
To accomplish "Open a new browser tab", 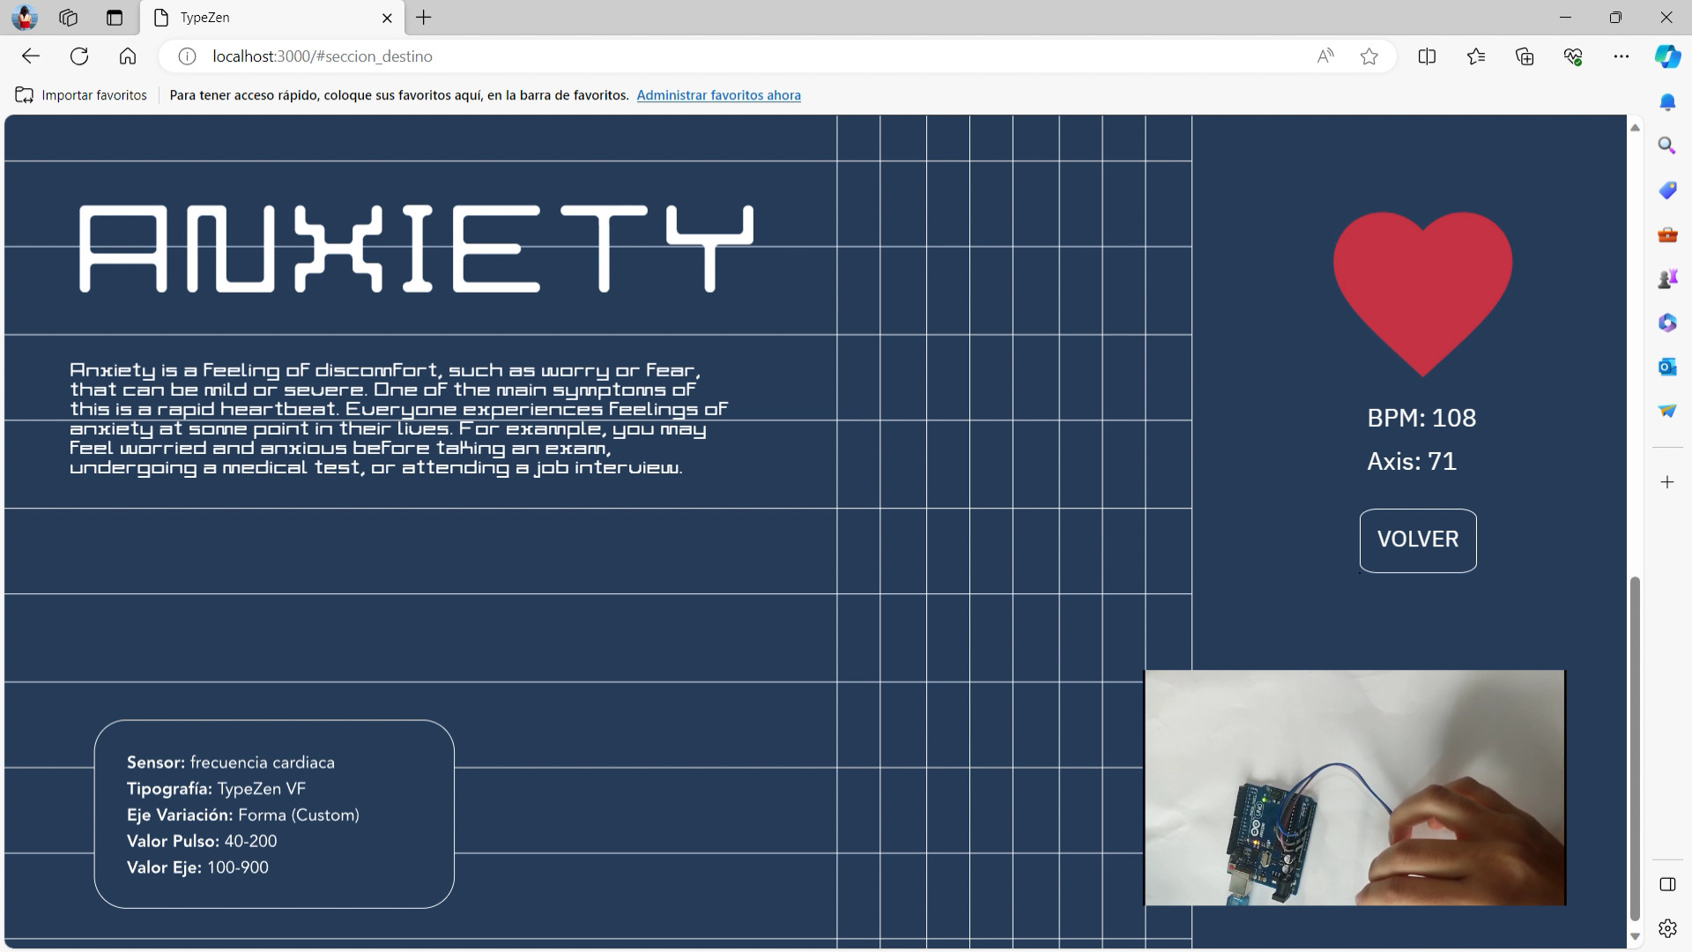I will [x=424, y=18].
